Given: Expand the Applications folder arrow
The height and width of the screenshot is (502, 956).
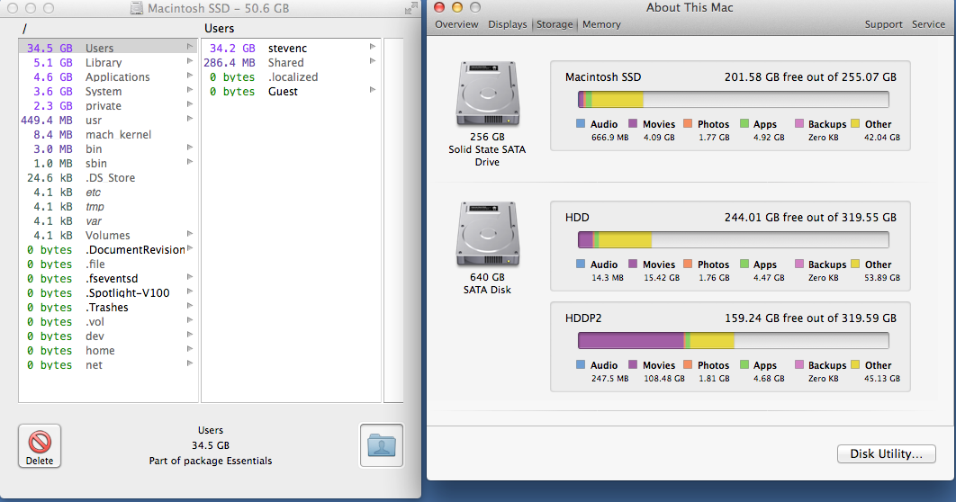Looking at the screenshot, I should (190, 76).
